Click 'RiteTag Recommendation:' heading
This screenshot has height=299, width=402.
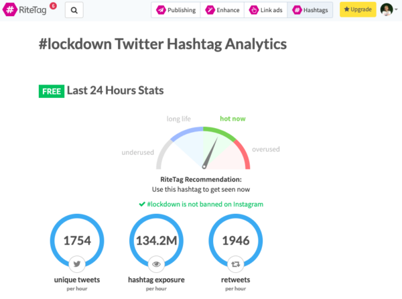tap(201, 179)
